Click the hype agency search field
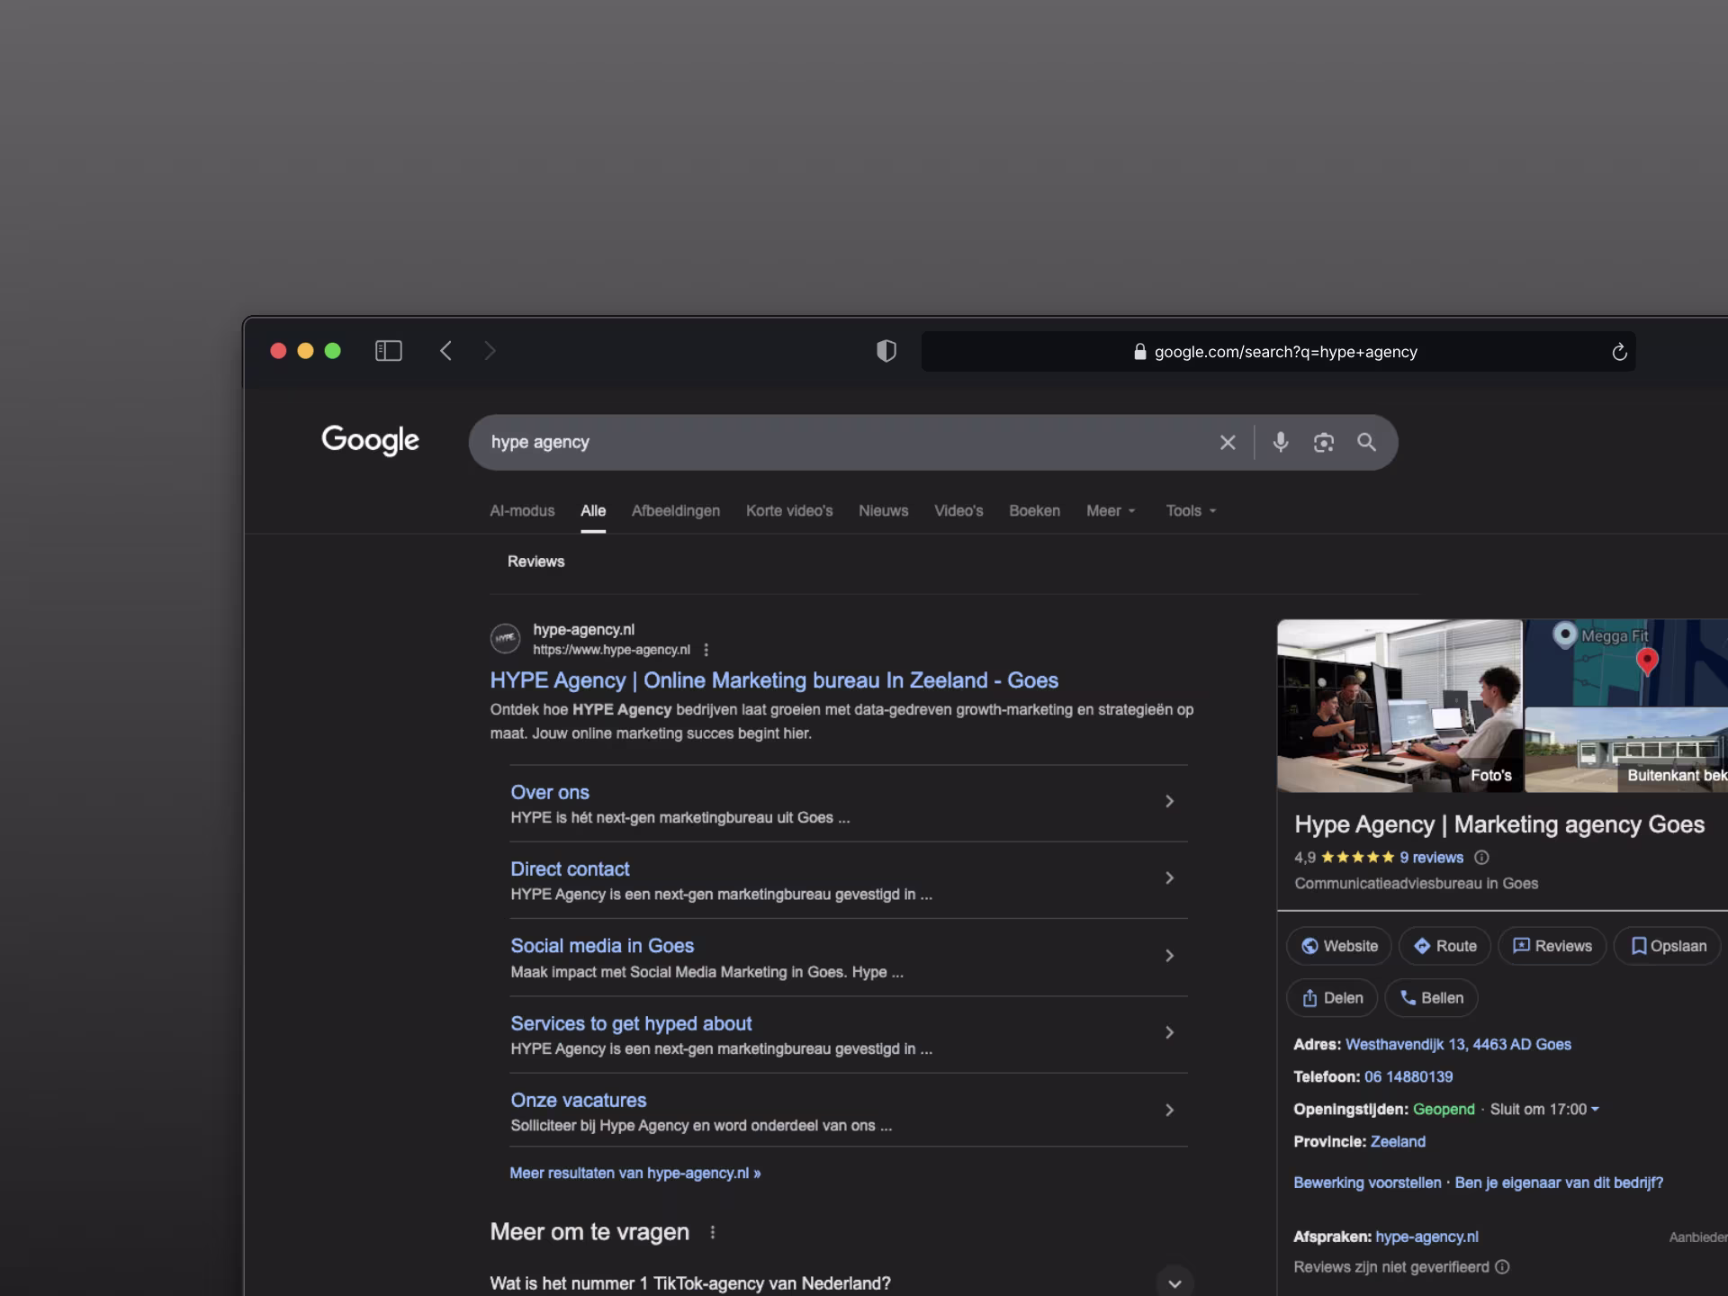This screenshot has width=1728, height=1296. (810, 442)
